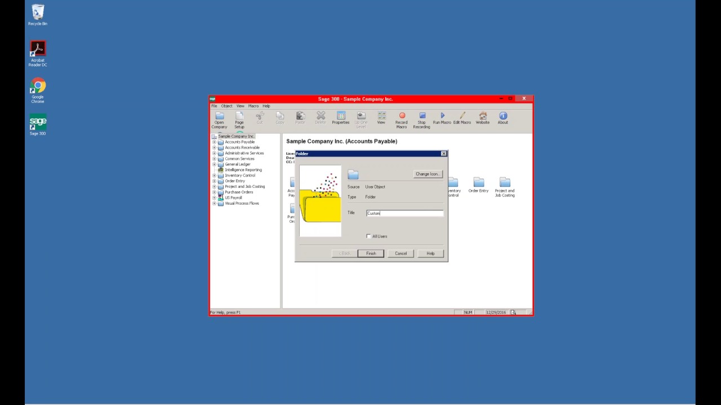Expand the Accounts Payable tree node
Screen dimensions: 721x405
(x=215, y=142)
